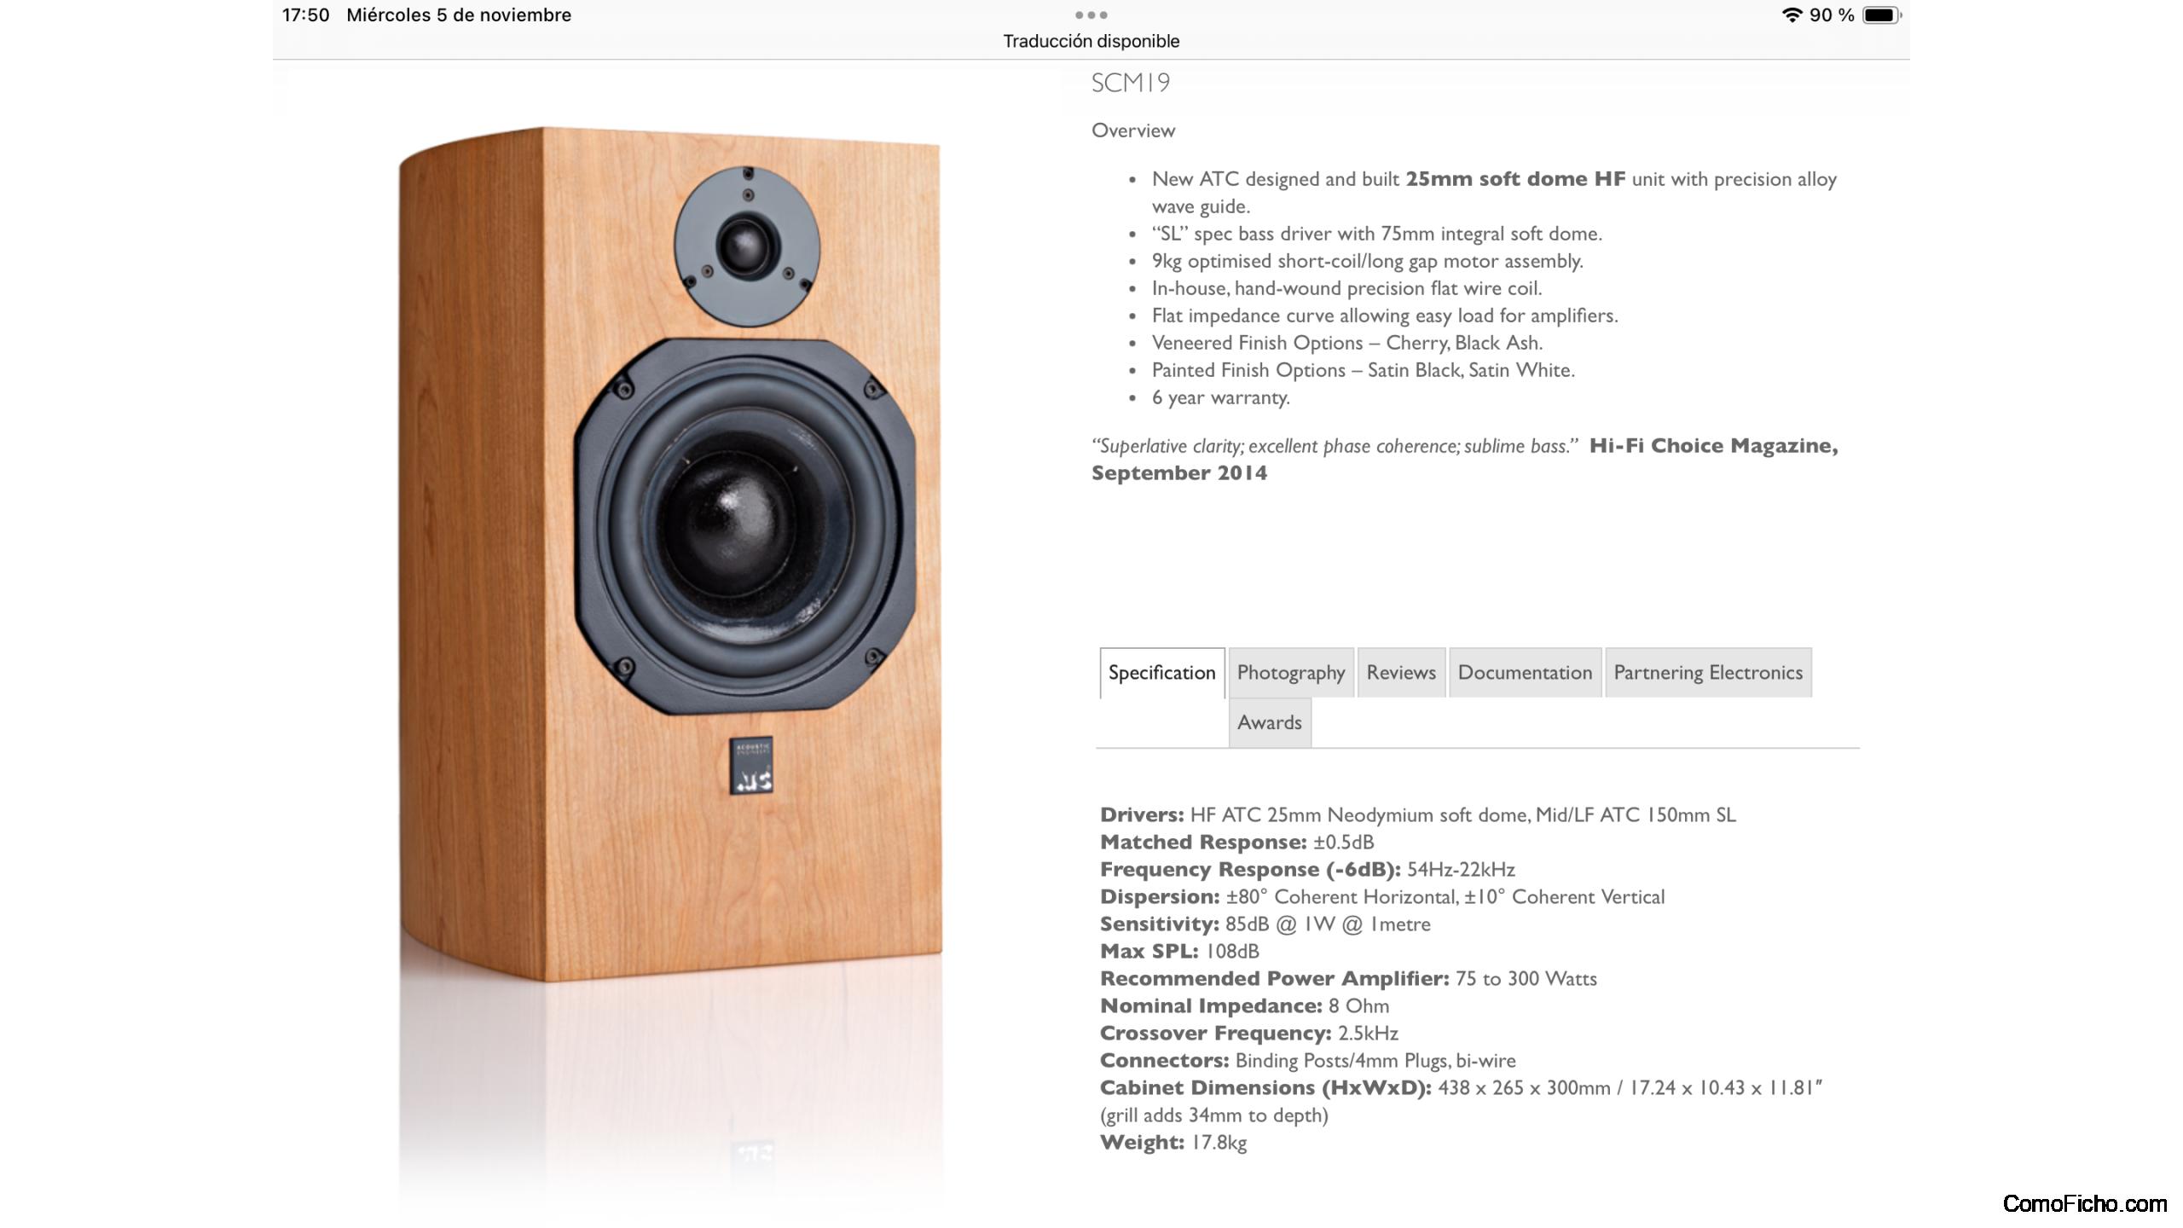This screenshot has width=2183, height=1228.
Task: Tap the Traducción disponible banner
Action: click(1091, 41)
